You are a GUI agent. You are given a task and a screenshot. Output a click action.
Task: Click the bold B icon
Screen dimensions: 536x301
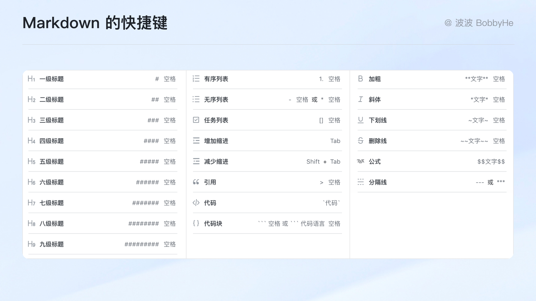point(360,79)
